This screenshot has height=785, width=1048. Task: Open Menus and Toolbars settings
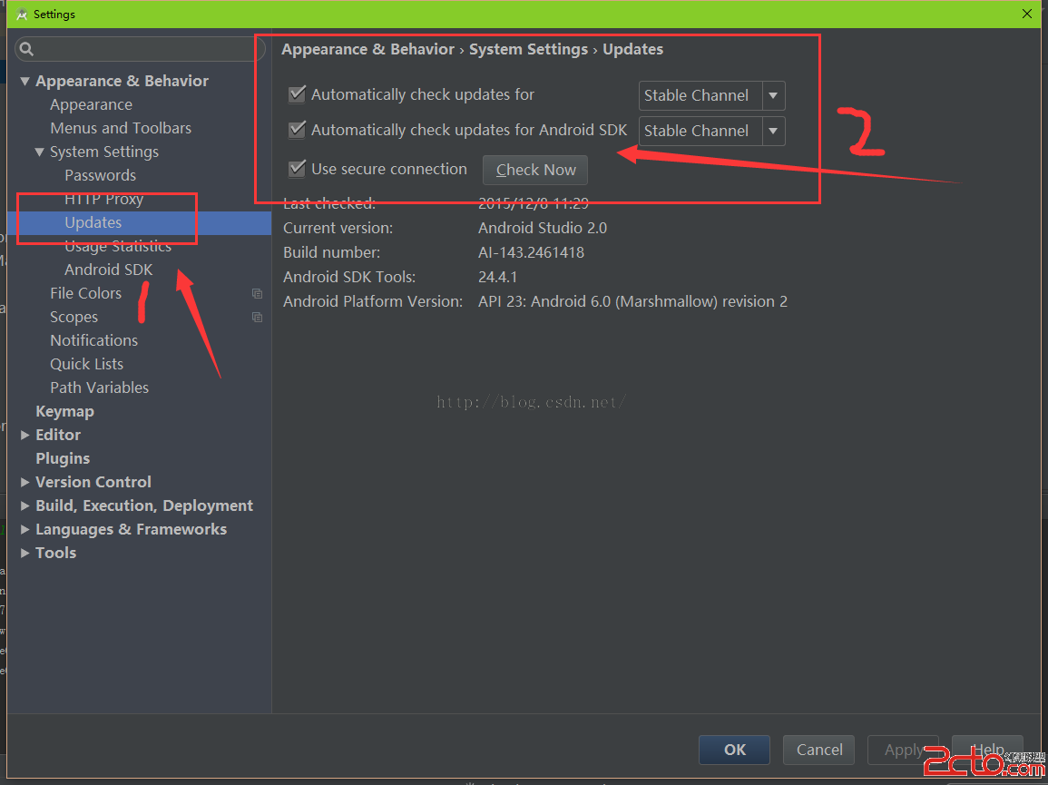(121, 128)
